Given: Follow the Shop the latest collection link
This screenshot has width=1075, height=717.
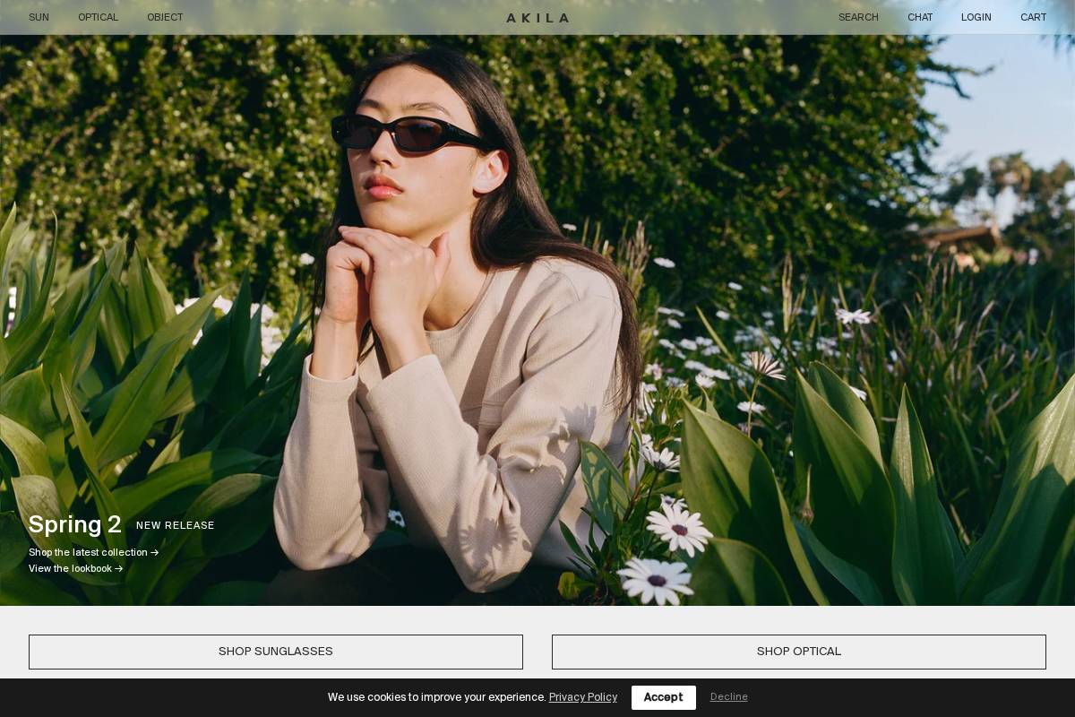Looking at the screenshot, I should [88, 553].
